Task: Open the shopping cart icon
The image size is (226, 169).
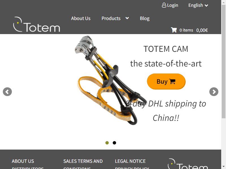Action: click(174, 30)
